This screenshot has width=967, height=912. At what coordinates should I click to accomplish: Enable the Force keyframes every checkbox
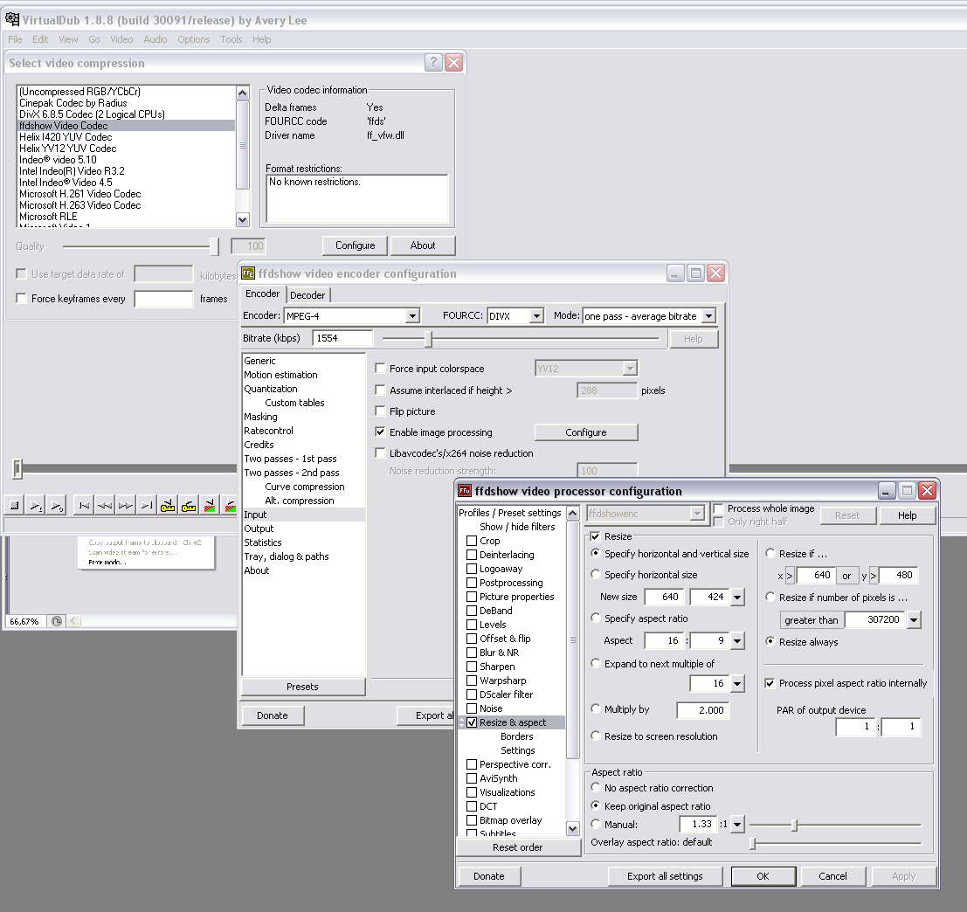tap(22, 299)
